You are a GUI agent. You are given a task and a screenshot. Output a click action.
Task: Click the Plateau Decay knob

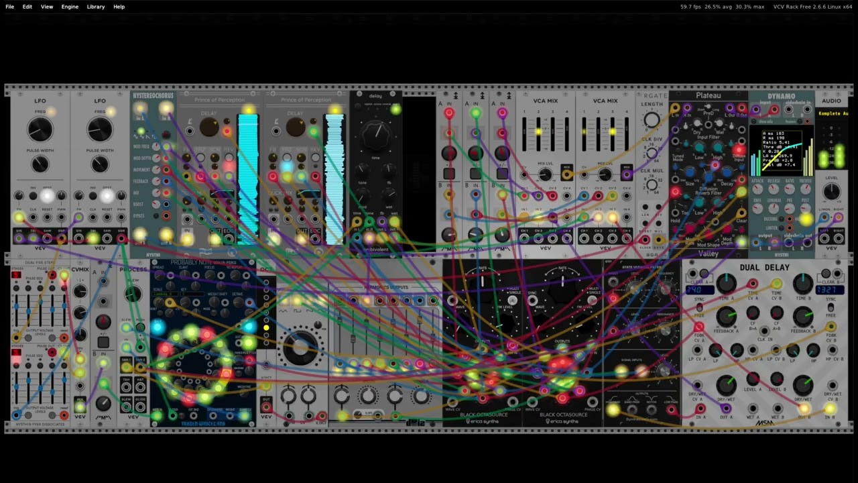pyautogui.click(x=727, y=172)
